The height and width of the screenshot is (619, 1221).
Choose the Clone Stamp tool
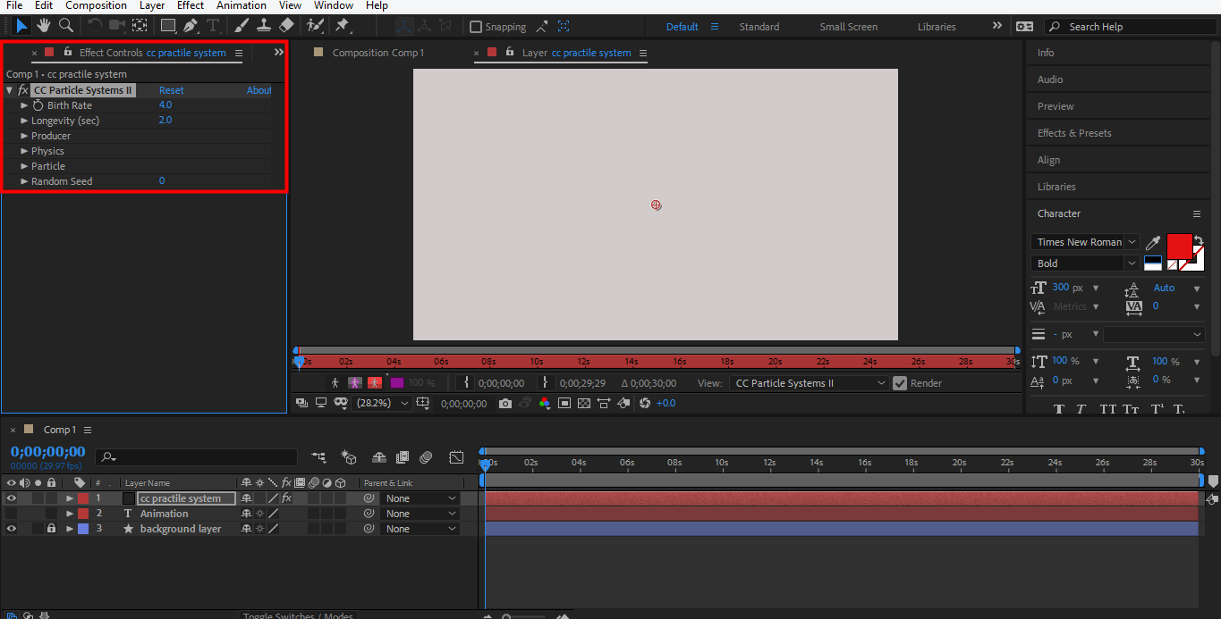click(264, 26)
